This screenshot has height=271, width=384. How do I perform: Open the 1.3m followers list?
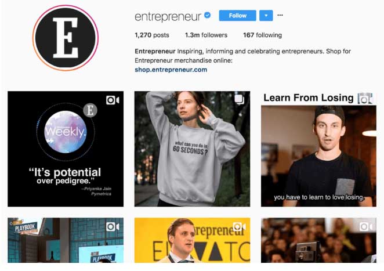(206, 35)
